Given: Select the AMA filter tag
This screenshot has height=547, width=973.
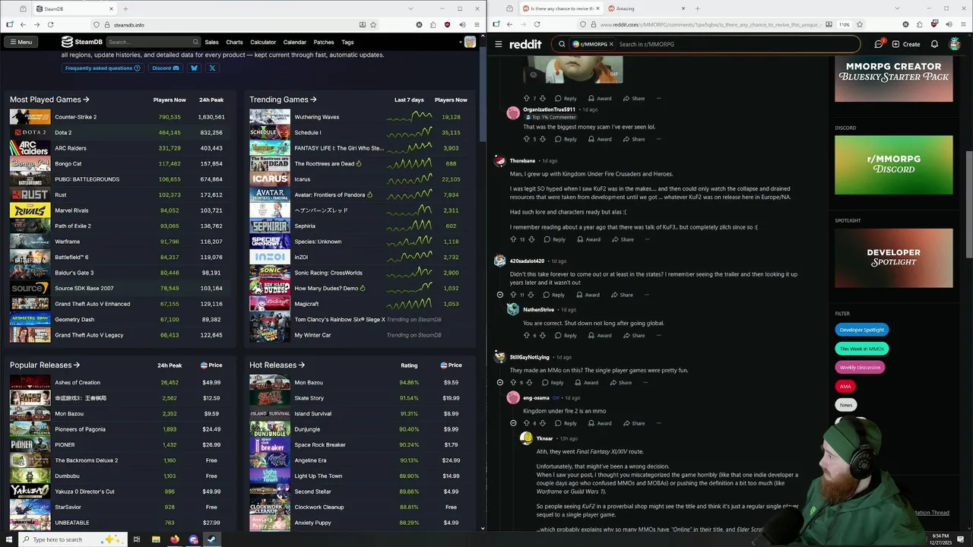Looking at the screenshot, I should [x=845, y=386].
